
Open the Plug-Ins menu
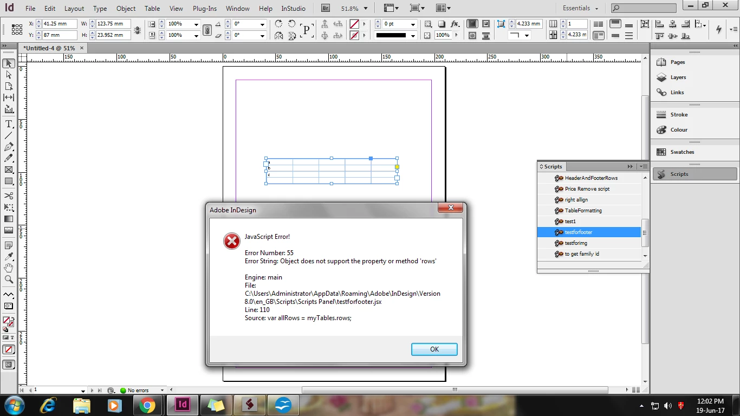coord(205,9)
